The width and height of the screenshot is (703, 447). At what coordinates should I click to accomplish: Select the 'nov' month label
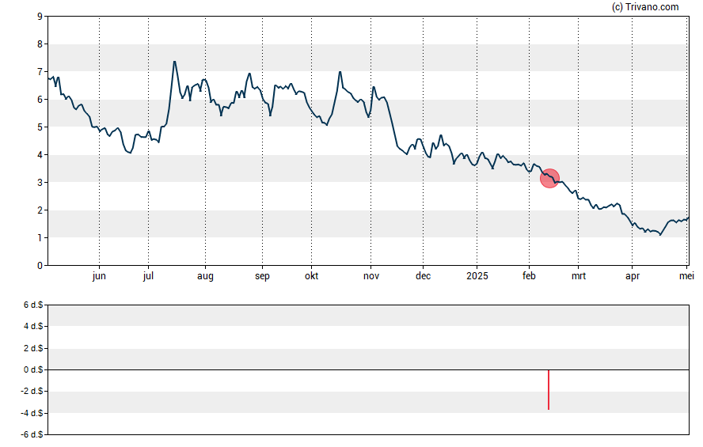(x=371, y=276)
